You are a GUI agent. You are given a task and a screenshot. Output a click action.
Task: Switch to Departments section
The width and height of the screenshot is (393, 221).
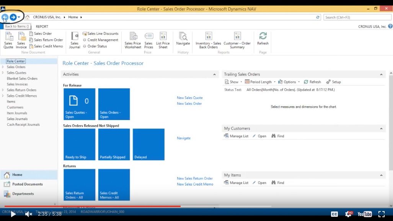29,194
